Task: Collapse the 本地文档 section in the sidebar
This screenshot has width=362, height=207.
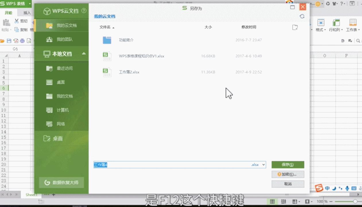Action: click(x=84, y=53)
